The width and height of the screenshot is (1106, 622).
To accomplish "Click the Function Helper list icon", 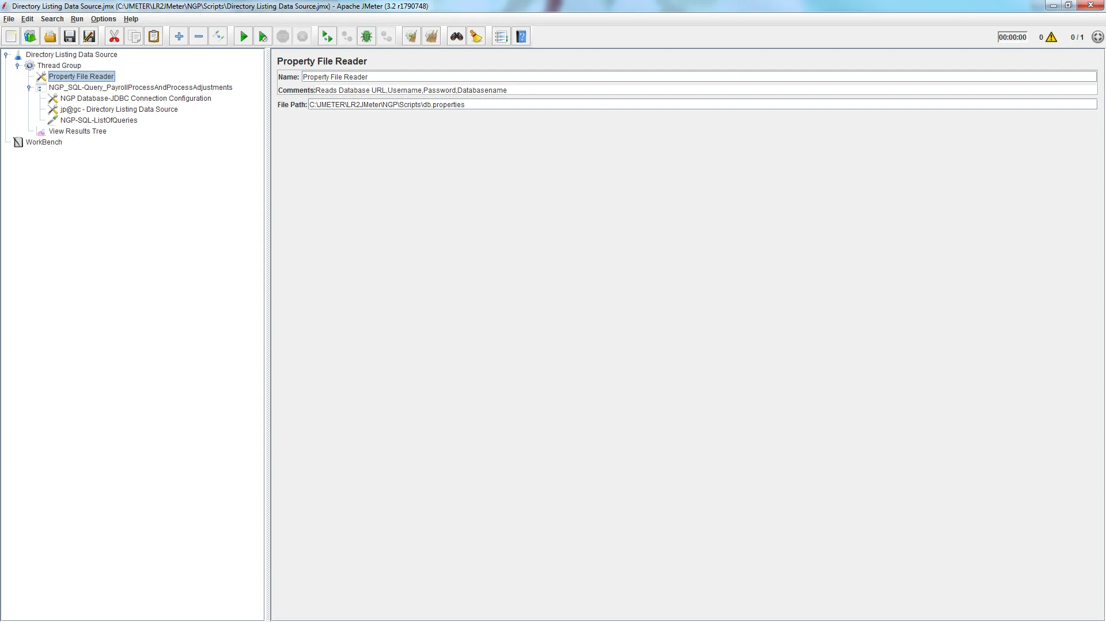I will coord(501,37).
